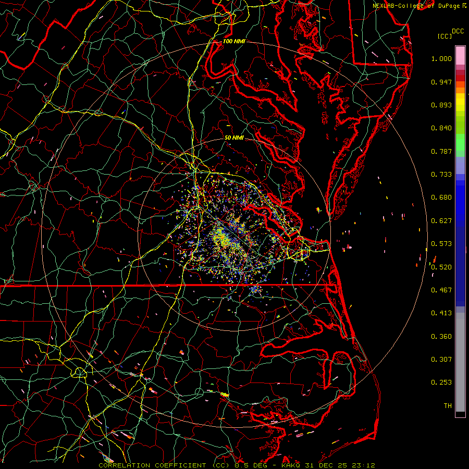Image resolution: width=469 pixels, height=469 pixels.
Task: Click the gray segment of the color bar
Action: point(460,362)
